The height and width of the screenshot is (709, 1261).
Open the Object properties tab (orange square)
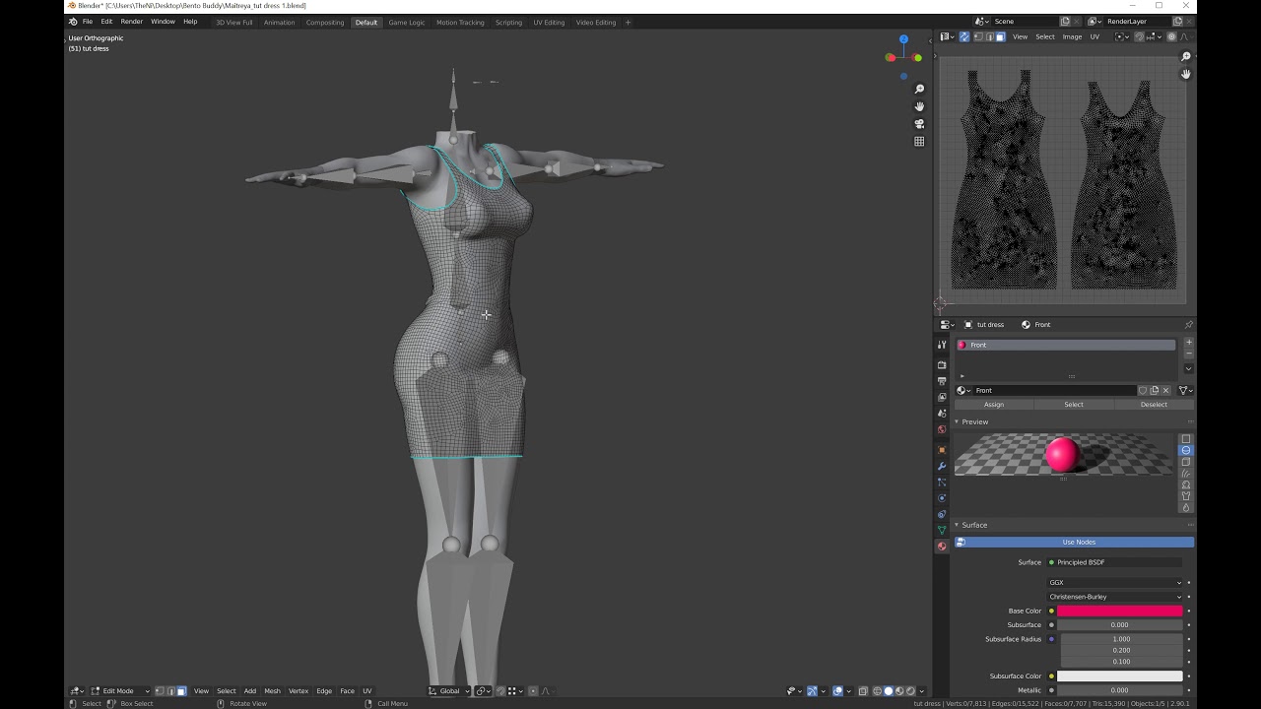[x=942, y=450]
